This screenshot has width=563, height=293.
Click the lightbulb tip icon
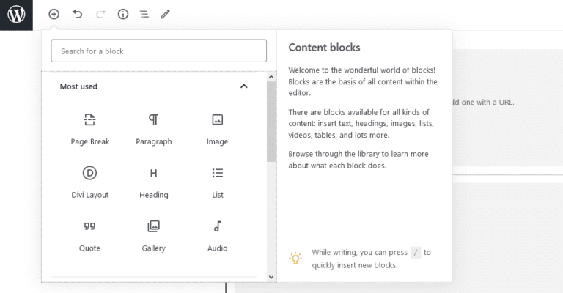tap(295, 258)
